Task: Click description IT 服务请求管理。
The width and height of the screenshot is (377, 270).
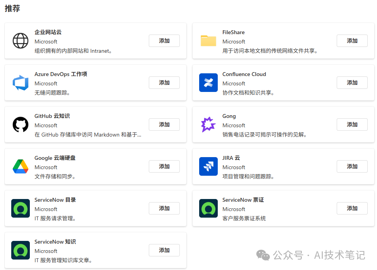Action: (x=55, y=218)
